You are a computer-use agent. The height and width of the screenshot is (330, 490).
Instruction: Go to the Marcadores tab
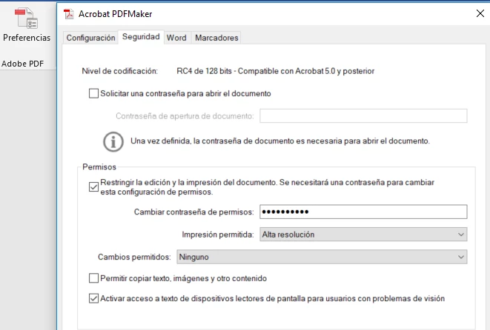click(216, 38)
